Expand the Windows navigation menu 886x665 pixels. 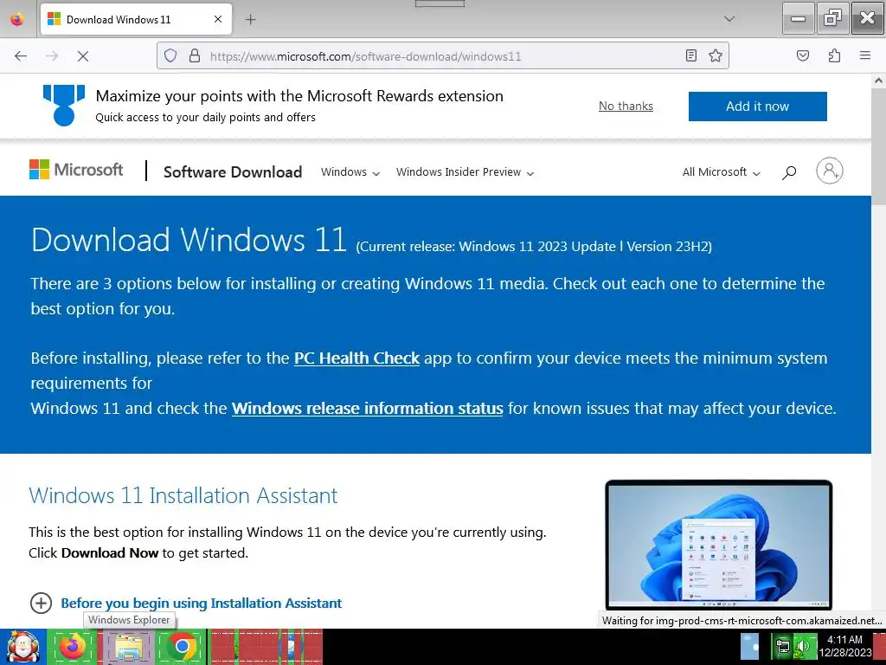click(350, 172)
